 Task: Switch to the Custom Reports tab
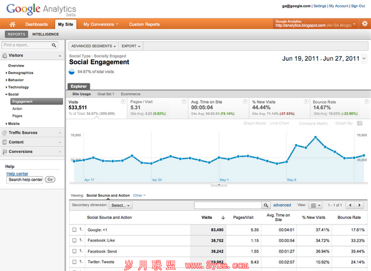[144, 24]
